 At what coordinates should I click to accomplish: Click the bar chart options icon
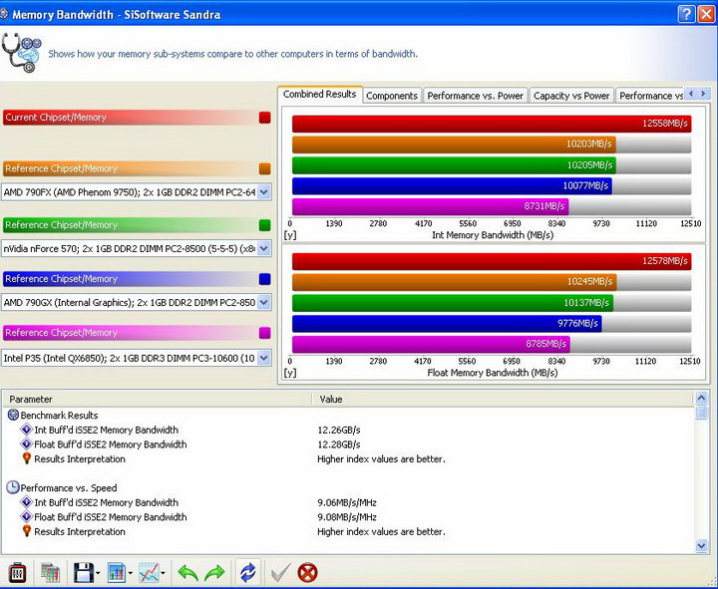pyautogui.click(x=117, y=572)
